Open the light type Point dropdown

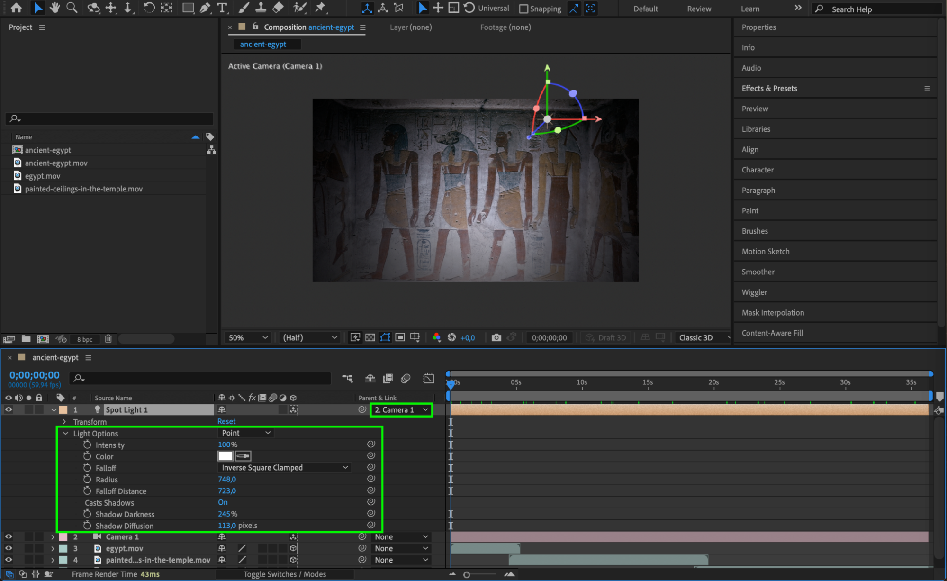pos(246,433)
